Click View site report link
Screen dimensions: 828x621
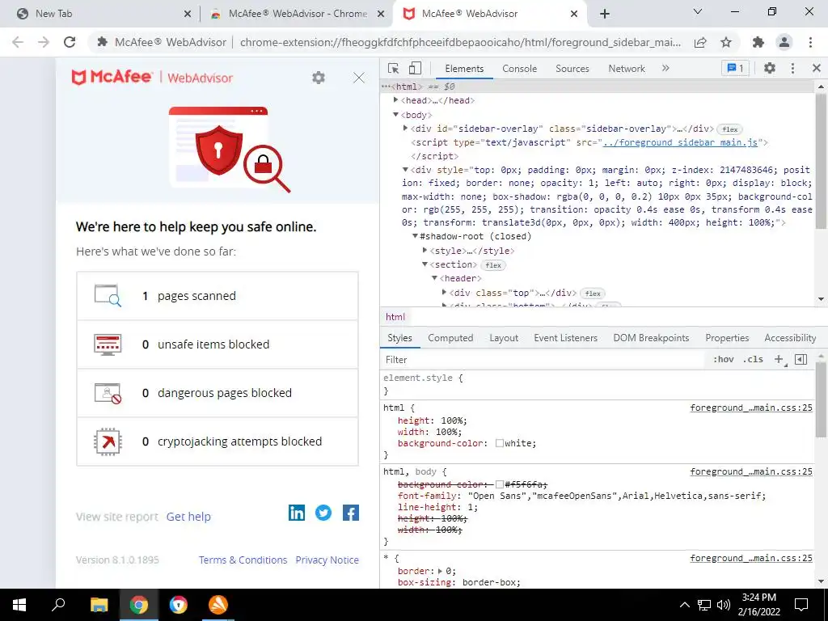click(117, 517)
